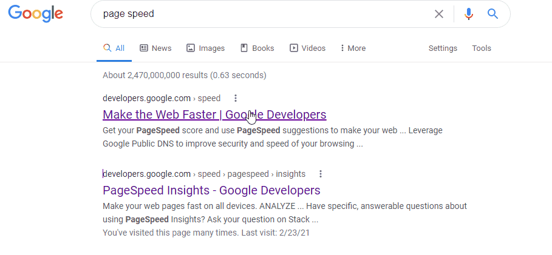Switch to the Images tab
The image size is (552, 255).
pyautogui.click(x=205, y=48)
